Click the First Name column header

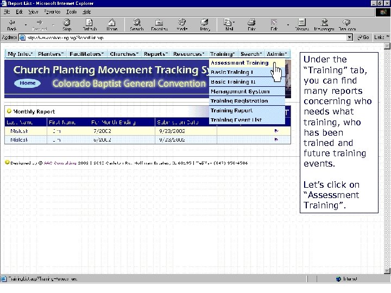pos(62,122)
